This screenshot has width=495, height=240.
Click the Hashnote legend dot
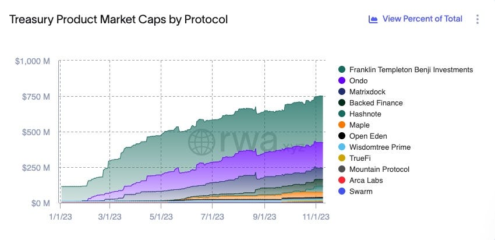click(x=342, y=114)
